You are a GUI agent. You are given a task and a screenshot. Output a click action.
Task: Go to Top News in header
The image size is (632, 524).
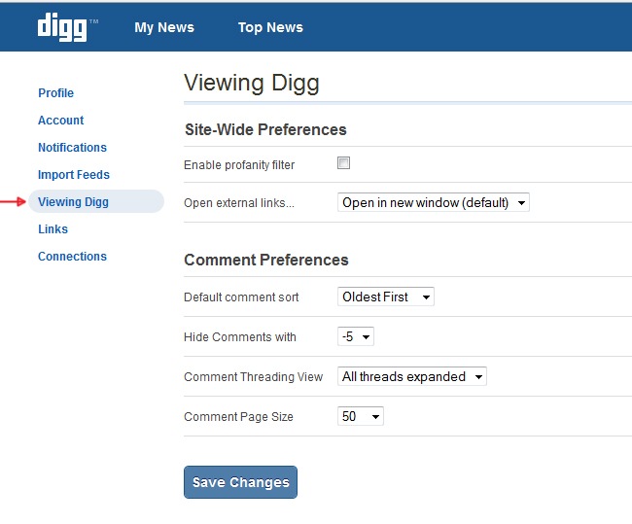point(270,27)
